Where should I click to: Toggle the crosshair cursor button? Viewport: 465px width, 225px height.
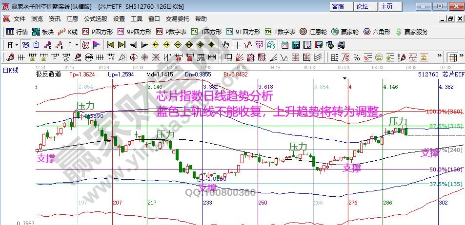pyautogui.click(x=237, y=45)
